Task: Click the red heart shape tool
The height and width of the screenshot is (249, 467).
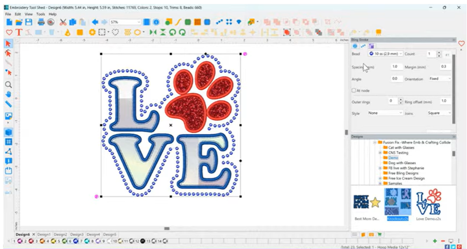Action: click(9, 32)
